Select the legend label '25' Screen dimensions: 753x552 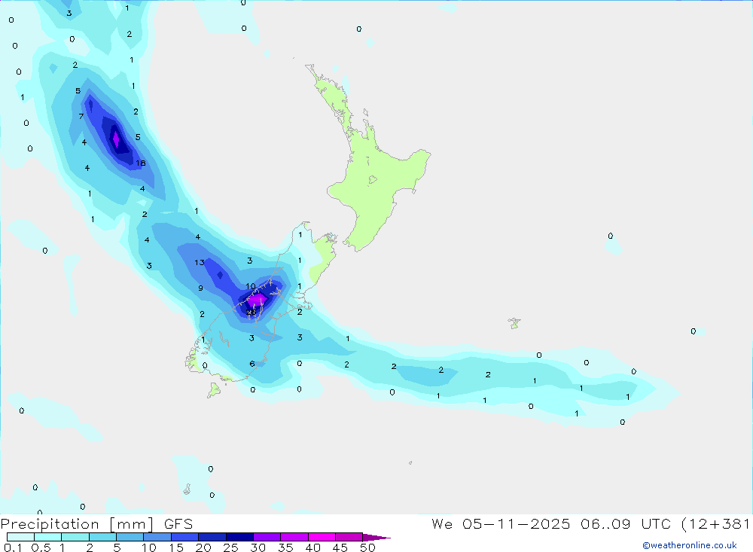pyautogui.click(x=230, y=547)
